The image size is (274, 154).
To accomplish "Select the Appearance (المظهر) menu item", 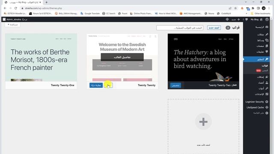I will click(x=256, y=59).
